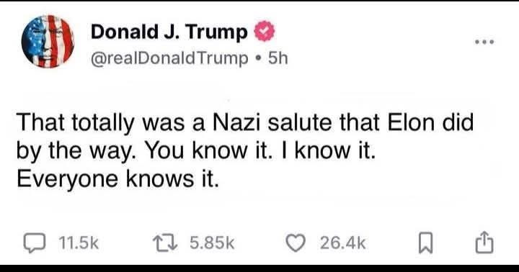Click the phrase 'Nazi salute' in post
The image size is (519, 272).
[x=272, y=122]
